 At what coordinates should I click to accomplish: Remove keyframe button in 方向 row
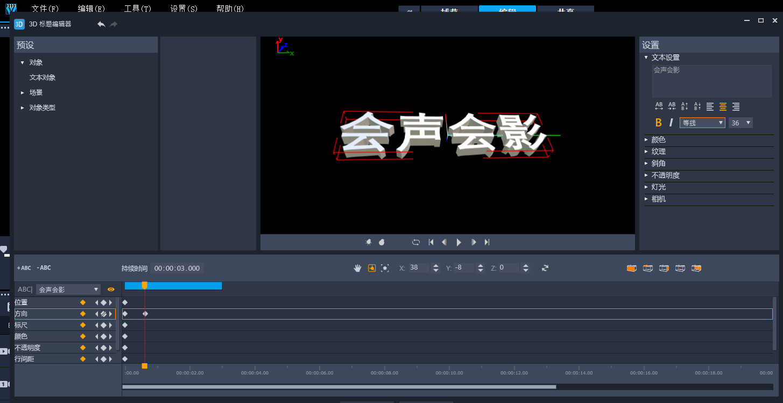click(x=103, y=314)
